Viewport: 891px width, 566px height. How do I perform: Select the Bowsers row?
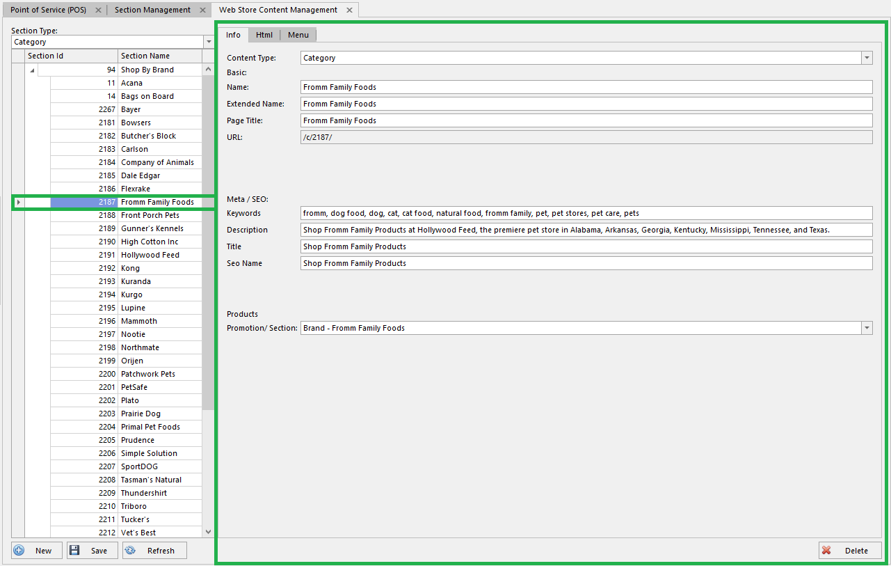pyautogui.click(x=126, y=123)
